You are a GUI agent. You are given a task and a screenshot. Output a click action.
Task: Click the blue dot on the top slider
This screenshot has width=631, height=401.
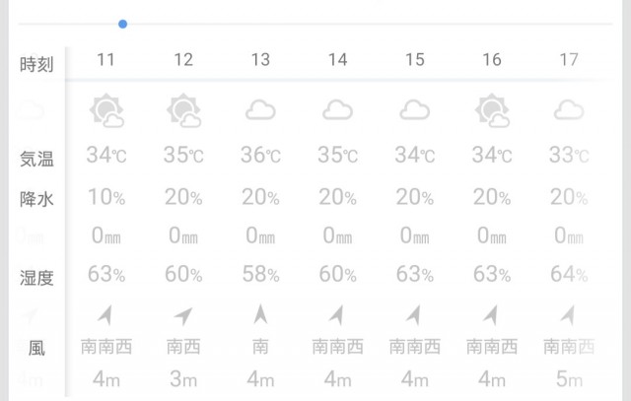pyautogui.click(x=122, y=24)
